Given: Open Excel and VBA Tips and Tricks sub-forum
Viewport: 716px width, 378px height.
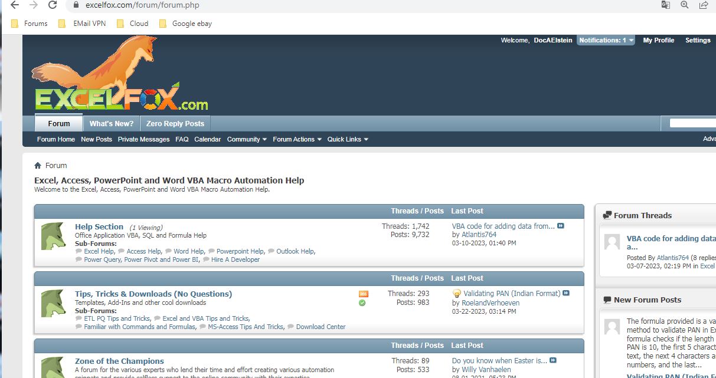Looking at the screenshot, I should coord(206,318).
